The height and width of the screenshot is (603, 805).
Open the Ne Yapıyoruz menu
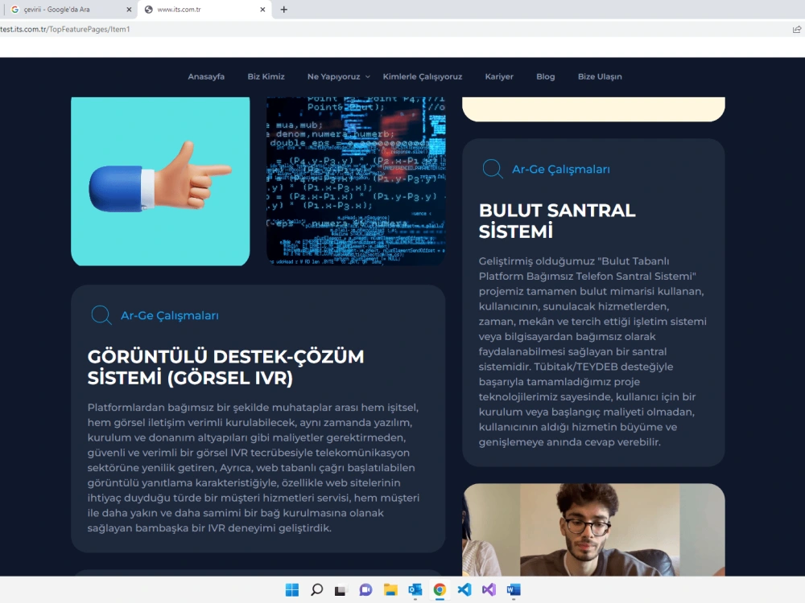[x=334, y=76]
